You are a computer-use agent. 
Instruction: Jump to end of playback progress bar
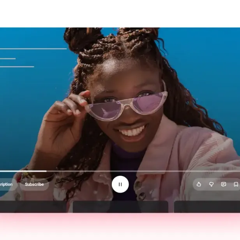pyautogui.click(x=238, y=171)
